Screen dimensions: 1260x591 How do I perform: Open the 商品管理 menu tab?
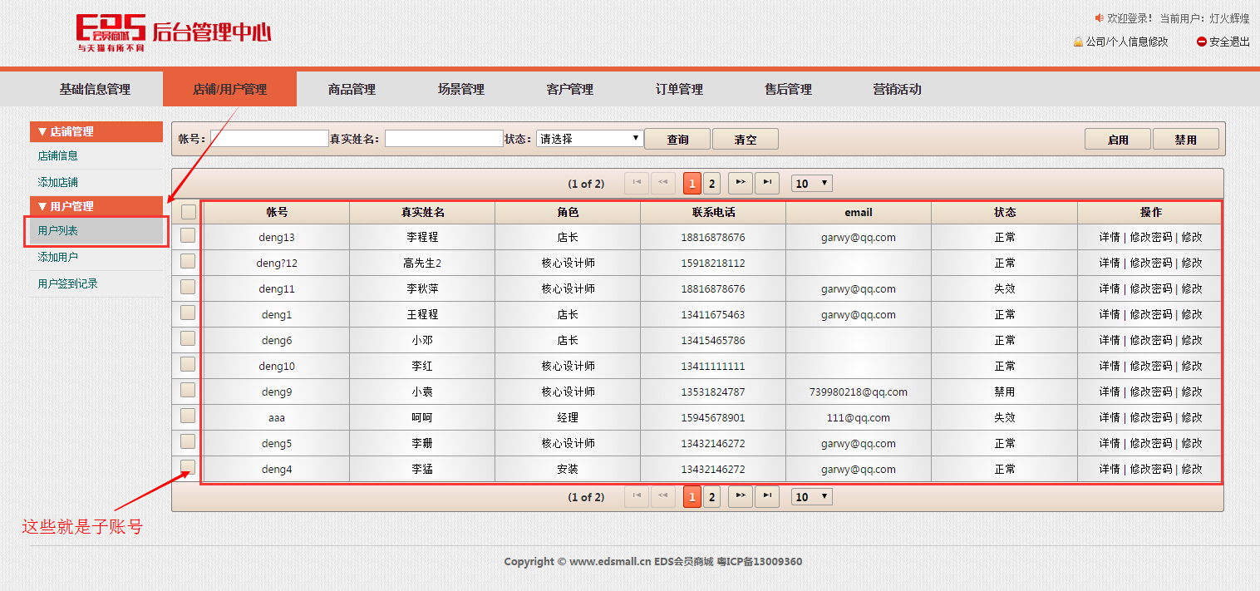352,90
